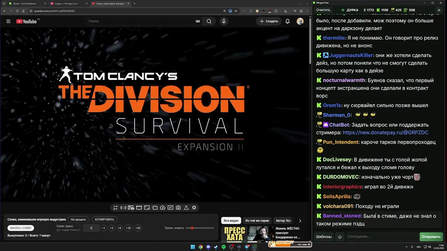Open Windows Start menu
Viewport: 447px width, 251px height.
point(193,247)
